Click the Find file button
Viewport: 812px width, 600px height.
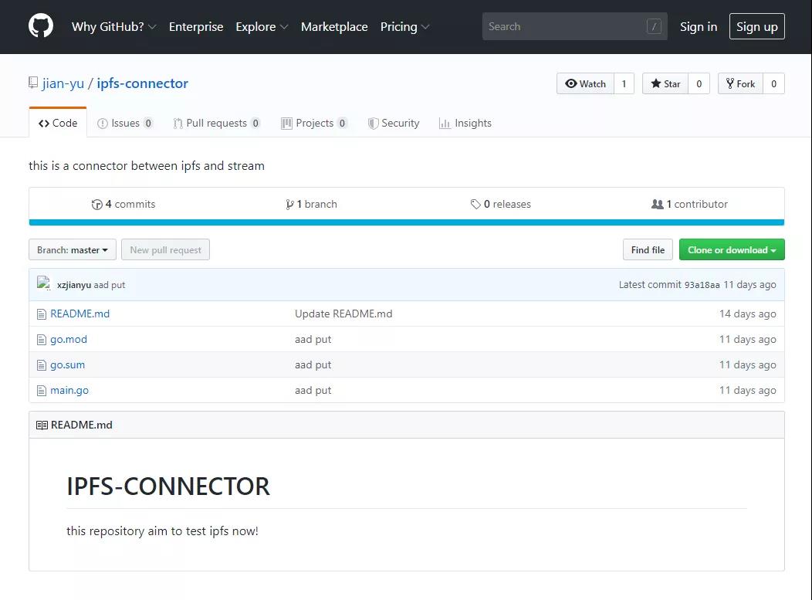648,249
